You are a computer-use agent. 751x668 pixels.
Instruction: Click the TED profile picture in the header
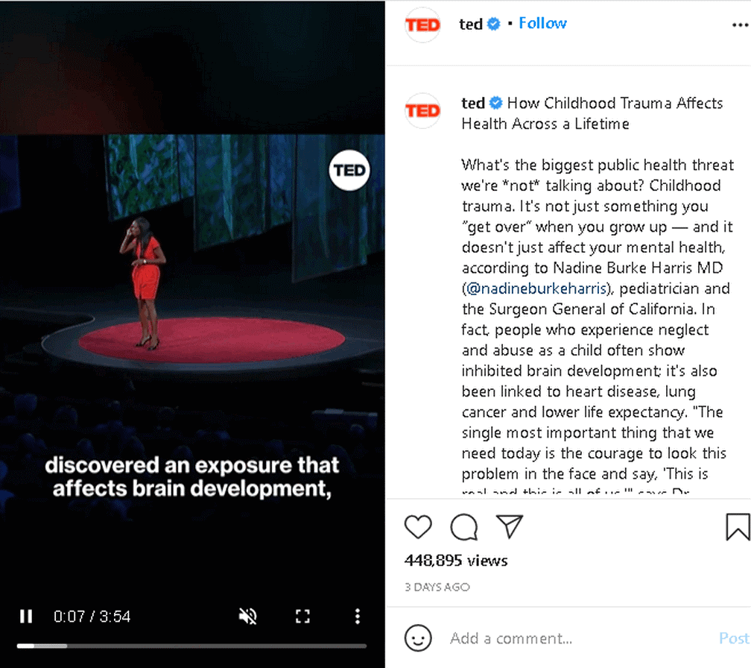click(422, 25)
